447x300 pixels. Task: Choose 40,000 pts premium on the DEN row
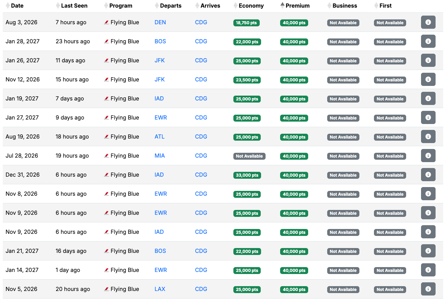click(294, 23)
